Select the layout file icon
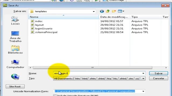172x96 pixels. [33, 25]
